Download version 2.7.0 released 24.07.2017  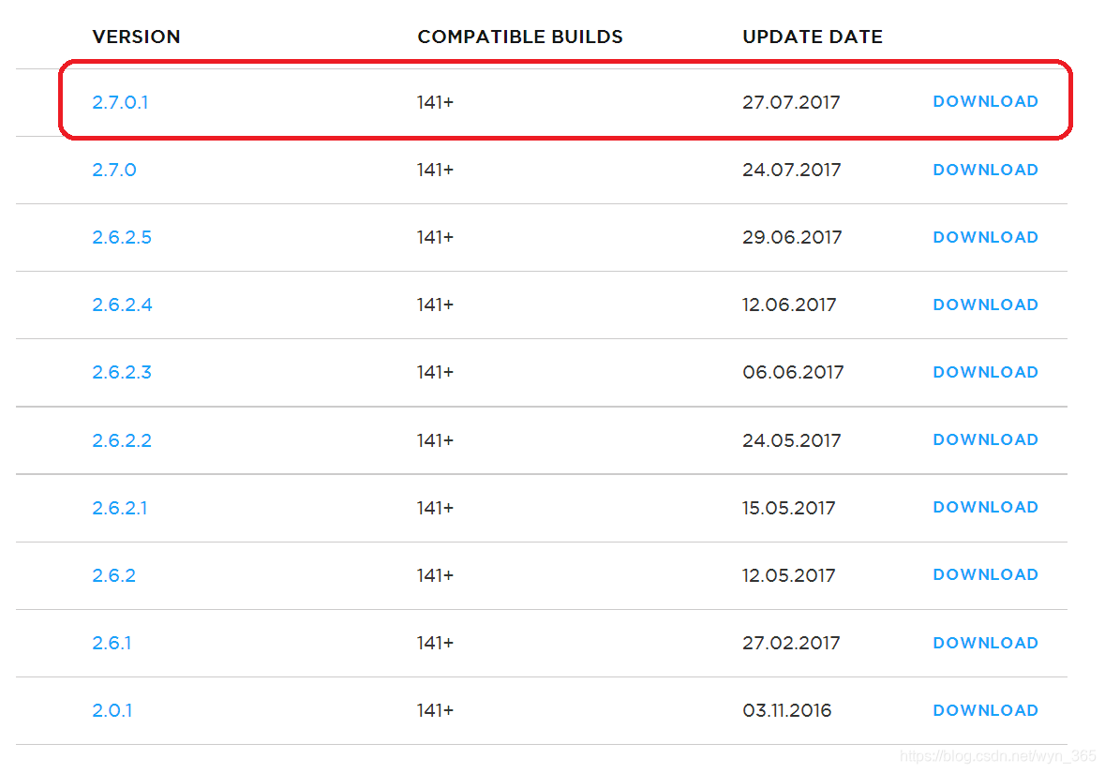985,170
